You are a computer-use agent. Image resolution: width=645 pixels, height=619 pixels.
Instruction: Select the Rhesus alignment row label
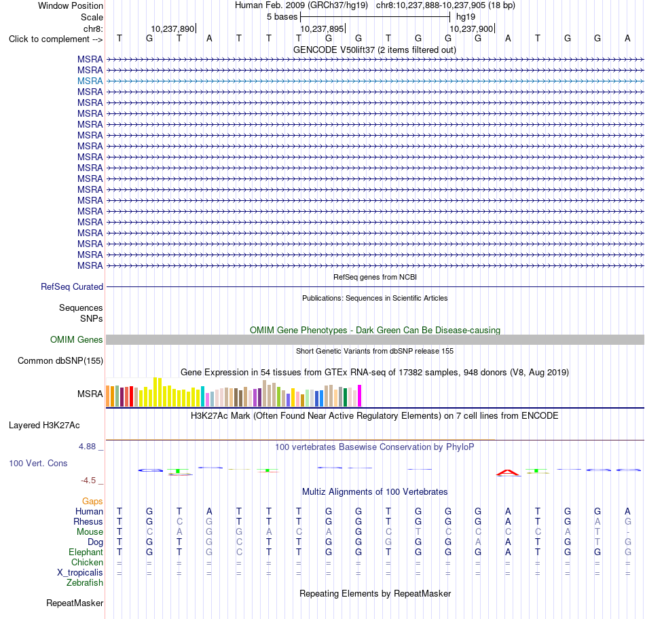(88, 521)
